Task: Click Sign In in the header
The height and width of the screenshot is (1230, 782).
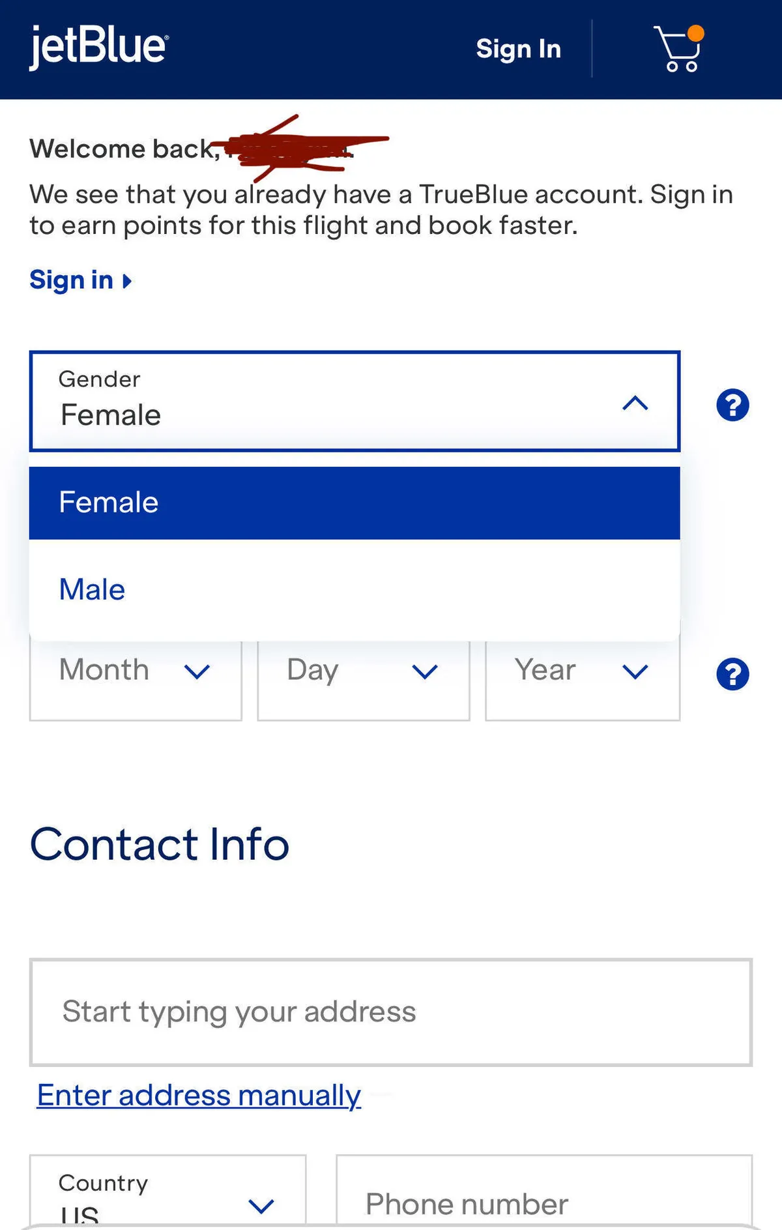Action: click(x=518, y=49)
